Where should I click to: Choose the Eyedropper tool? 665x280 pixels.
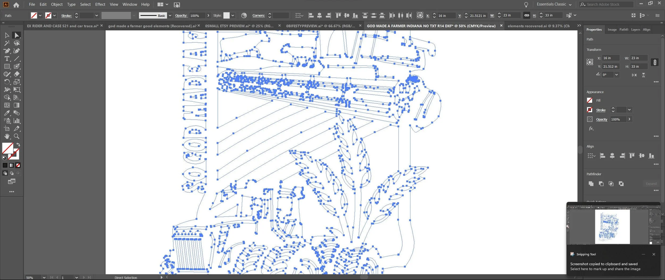(x=7, y=113)
